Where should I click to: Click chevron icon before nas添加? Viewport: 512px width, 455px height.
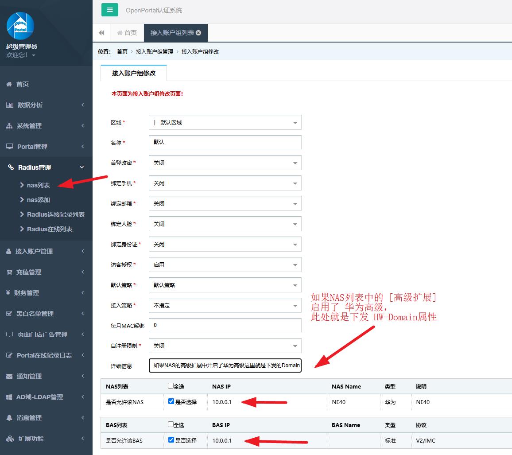tap(22, 199)
